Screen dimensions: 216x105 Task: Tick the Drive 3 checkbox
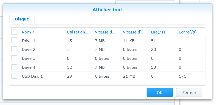tap(14, 58)
